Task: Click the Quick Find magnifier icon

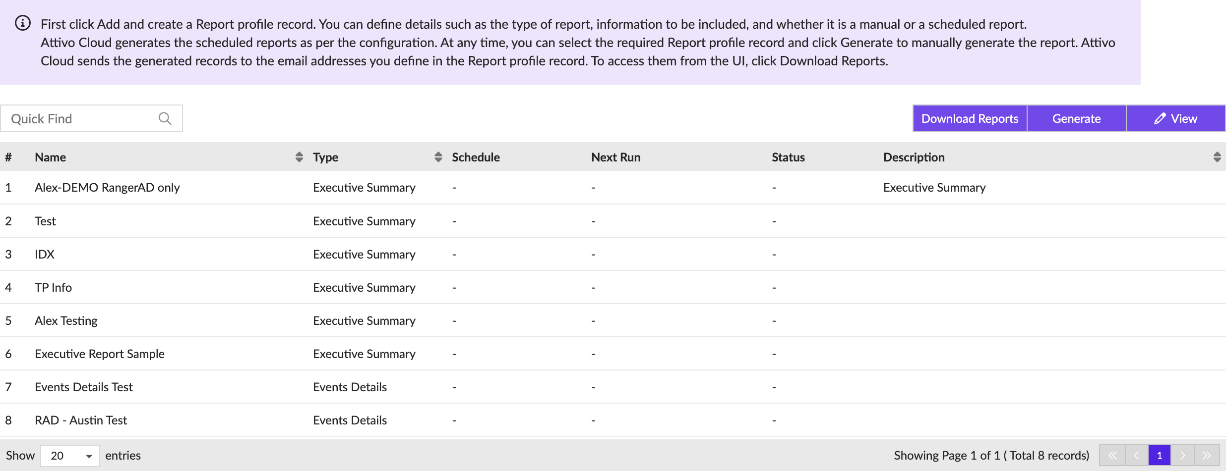Action: coord(165,119)
